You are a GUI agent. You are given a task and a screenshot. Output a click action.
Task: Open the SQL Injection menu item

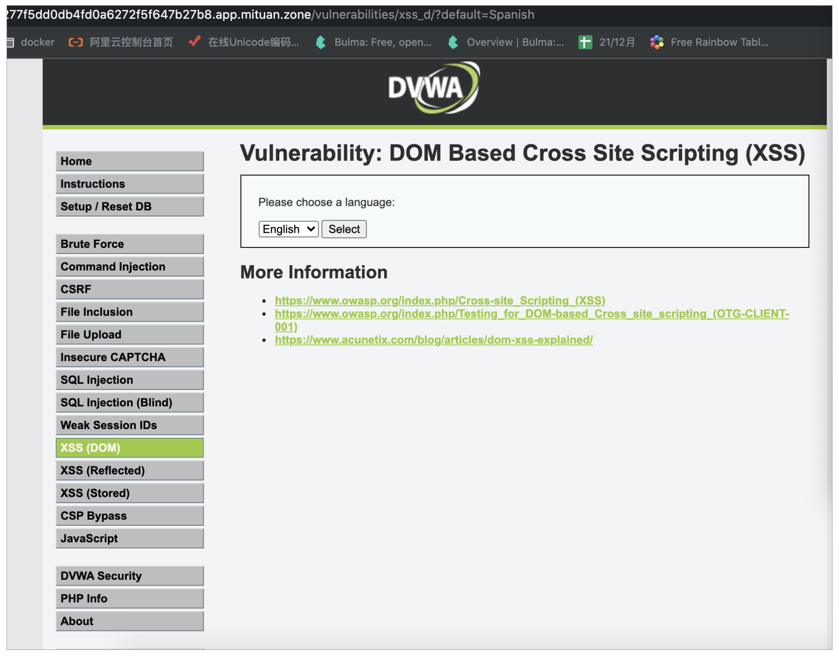(129, 380)
